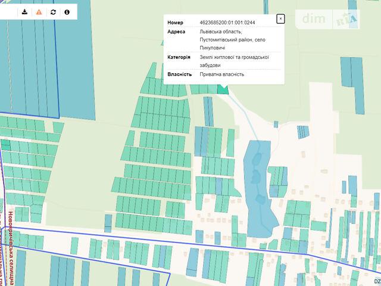Click the 'Категорія' field label
The image size is (381, 286).
179,57
